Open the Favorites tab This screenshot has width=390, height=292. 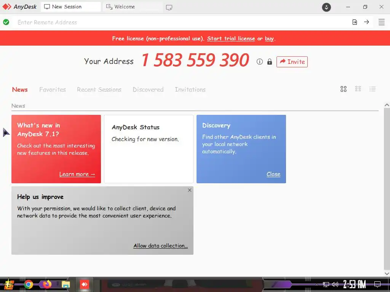(53, 89)
